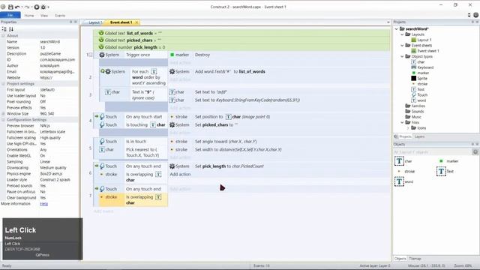Click the help icon at top right
Screen dimensions: 480x270
[475, 15]
